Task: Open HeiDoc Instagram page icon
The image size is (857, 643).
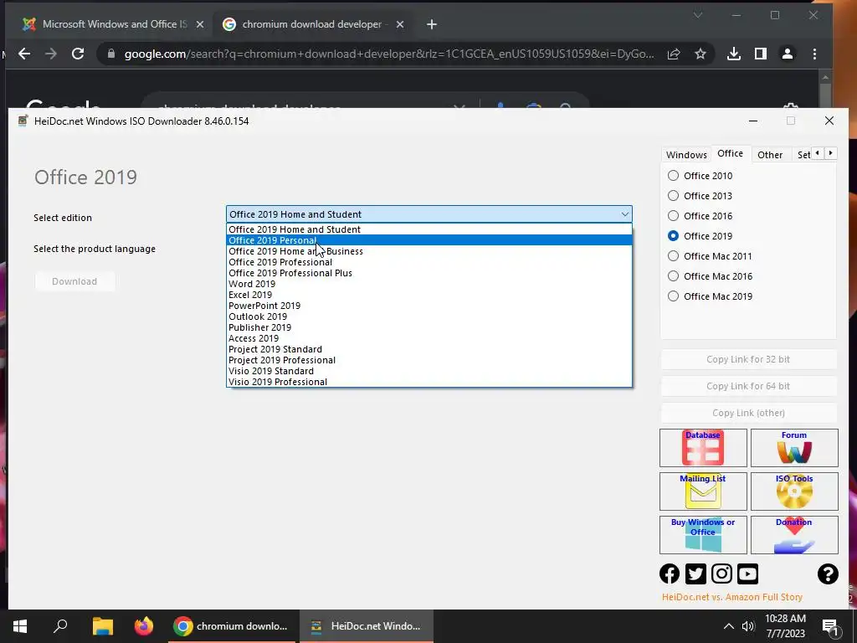Action: [x=721, y=574]
